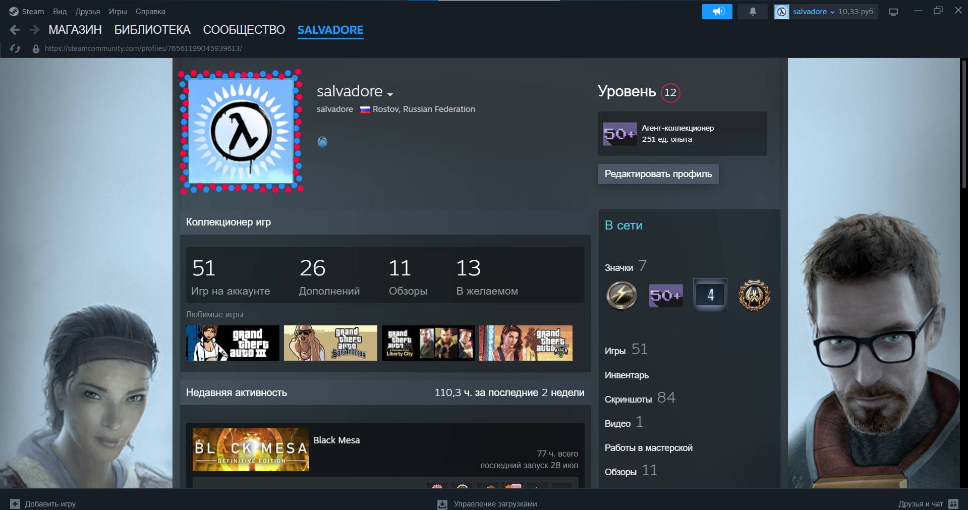Click the bronze emblem badge under Значки

[x=755, y=295]
